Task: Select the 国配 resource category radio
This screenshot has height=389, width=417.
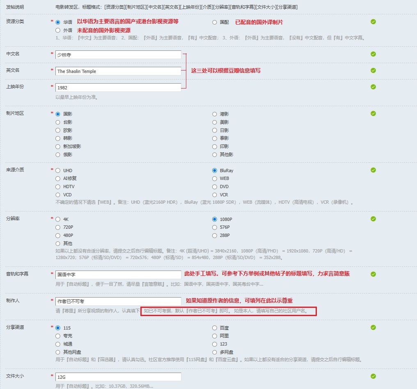Action: click(215, 23)
